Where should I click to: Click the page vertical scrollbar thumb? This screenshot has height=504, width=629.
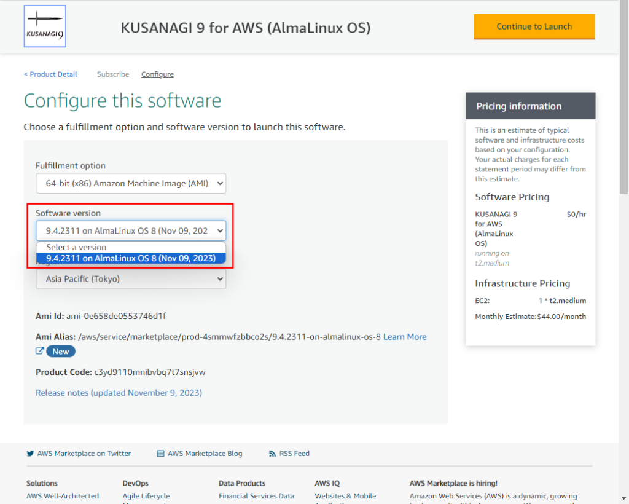pyautogui.click(x=624, y=97)
